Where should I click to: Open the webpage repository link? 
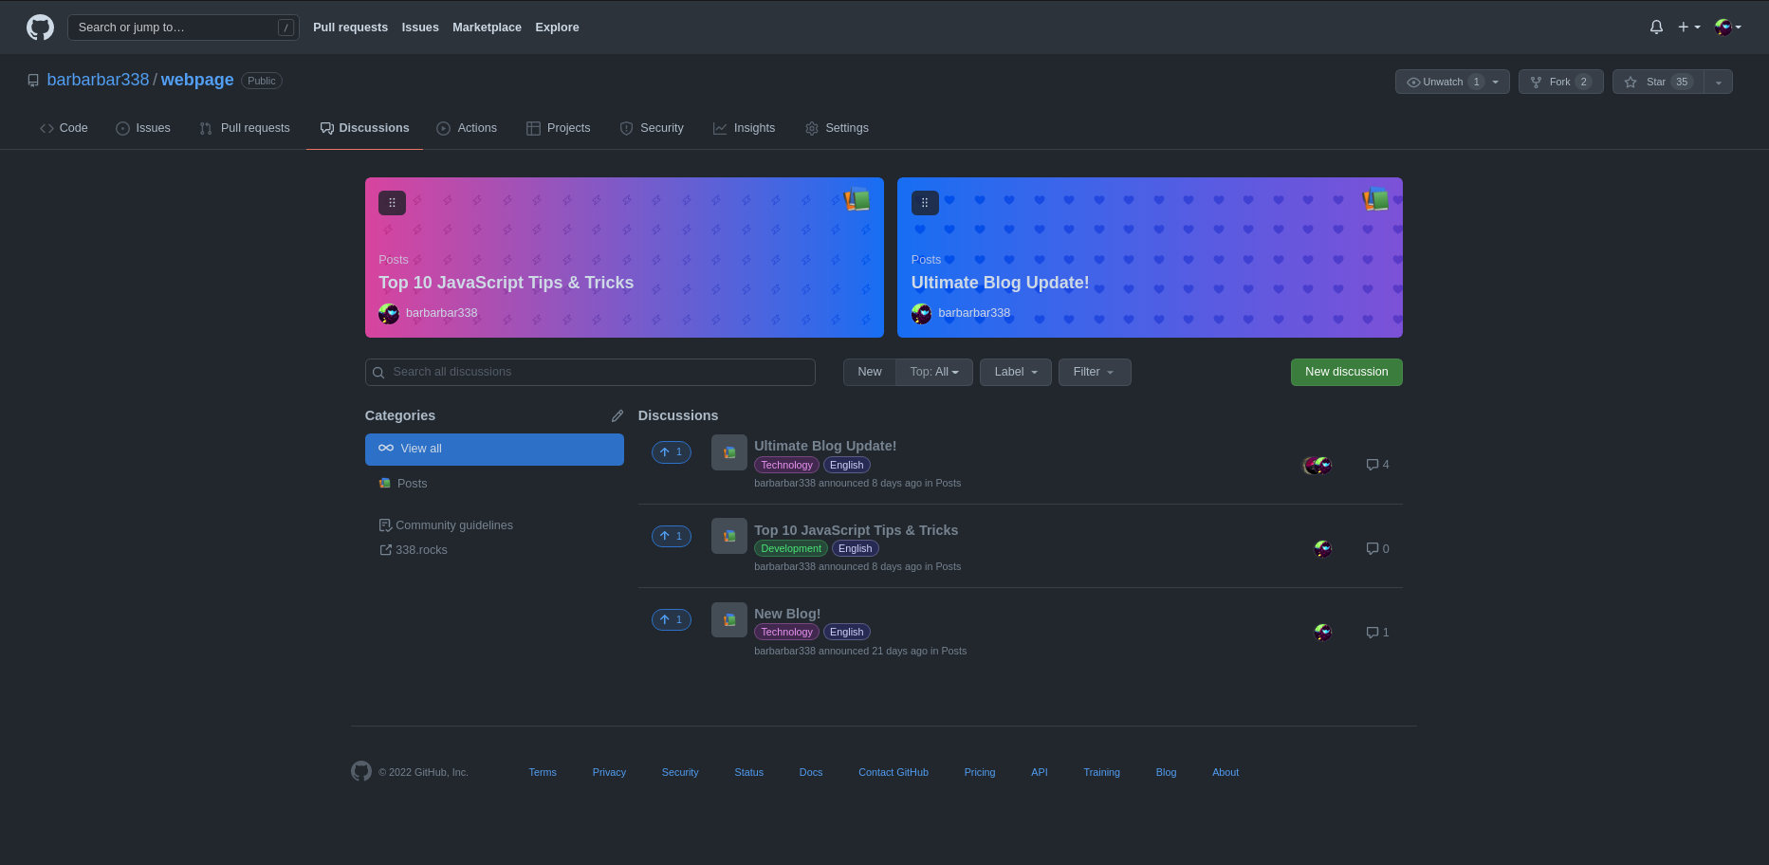click(x=197, y=80)
